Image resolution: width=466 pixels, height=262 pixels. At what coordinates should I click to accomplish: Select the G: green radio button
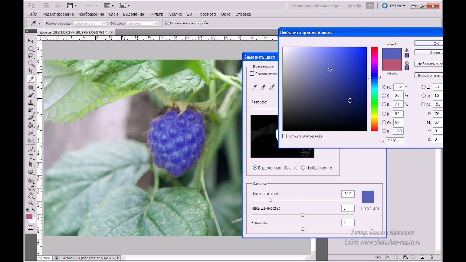(384, 122)
